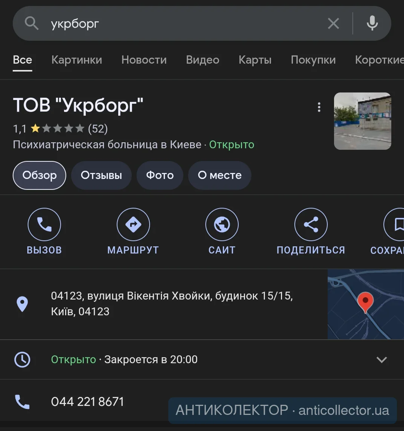Expand the opening hours chevron

(382, 359)
